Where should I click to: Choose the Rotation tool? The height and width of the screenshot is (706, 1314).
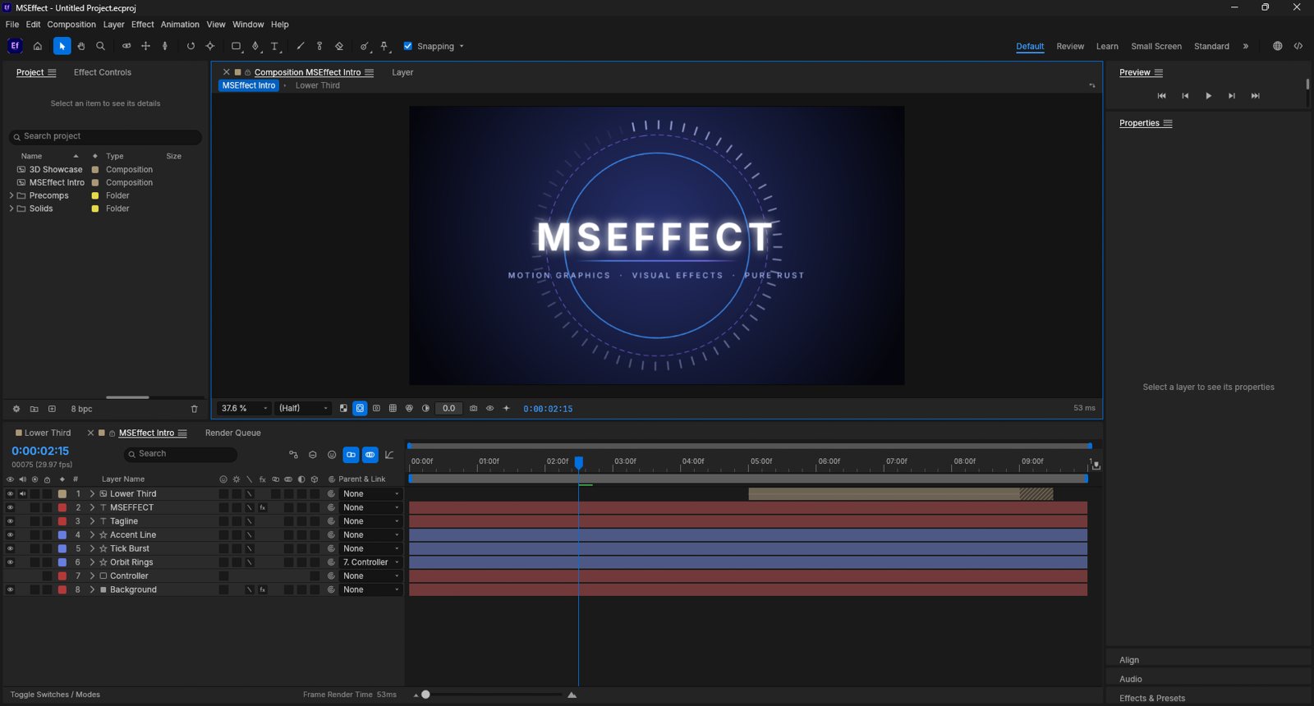pyautogui.click(x=191, y=46)
